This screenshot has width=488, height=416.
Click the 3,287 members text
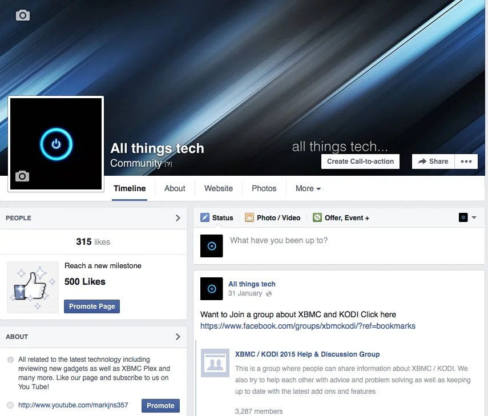point(259,411)
